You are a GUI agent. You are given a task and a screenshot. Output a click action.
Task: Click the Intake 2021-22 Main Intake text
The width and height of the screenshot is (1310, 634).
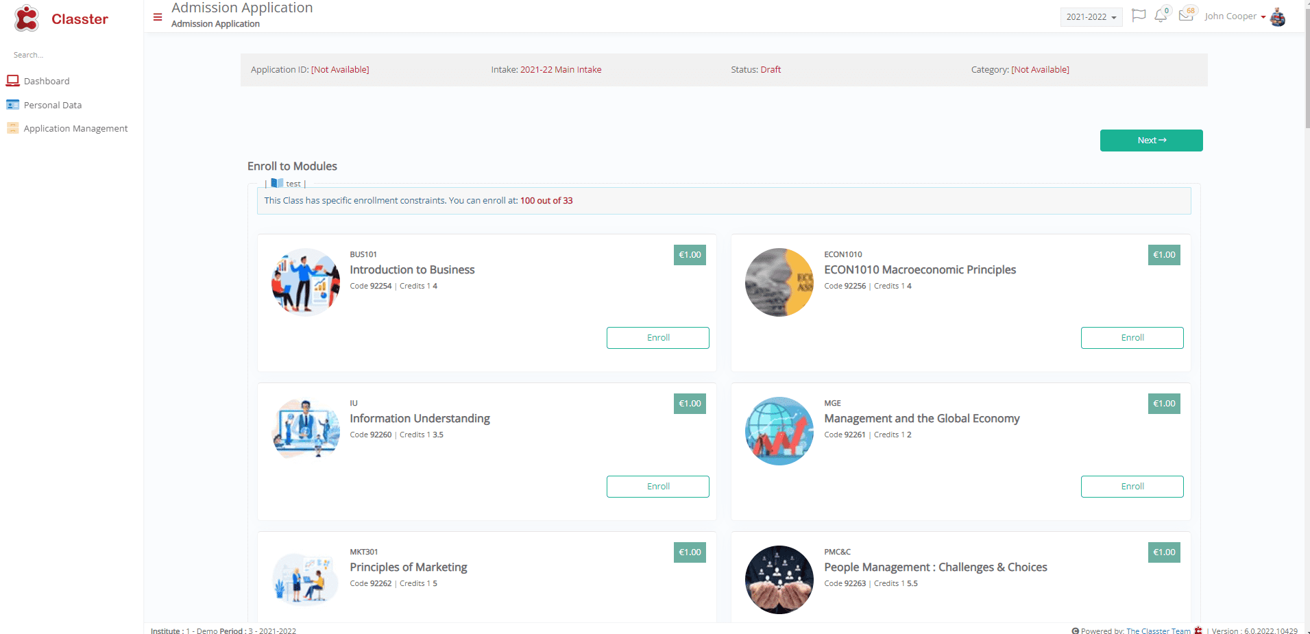pyautogui.click(x=546, y=70)
